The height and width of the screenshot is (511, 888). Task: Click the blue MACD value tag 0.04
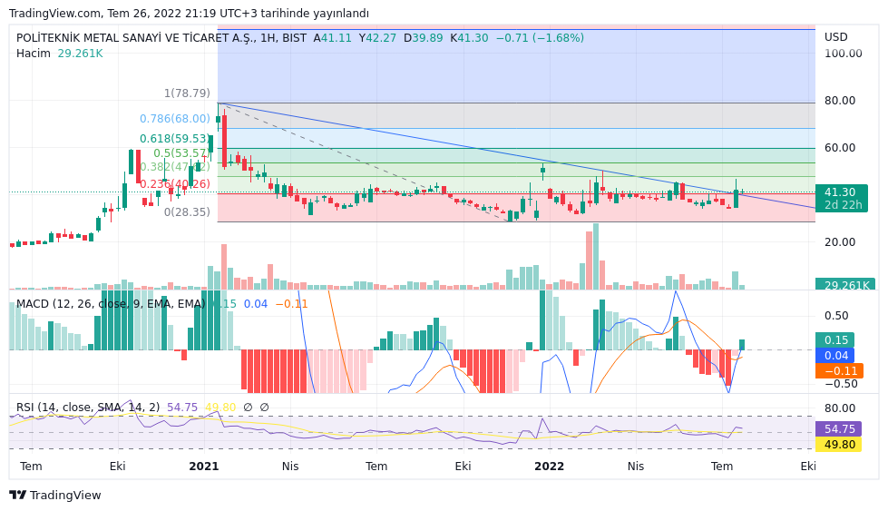(834, 355)
